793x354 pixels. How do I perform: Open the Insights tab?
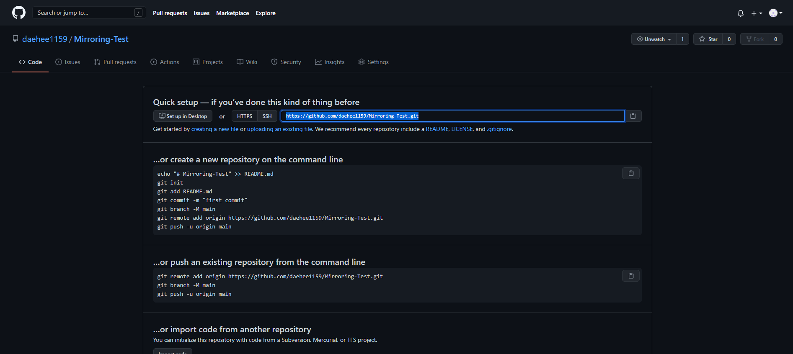click(x=330, y=62)
